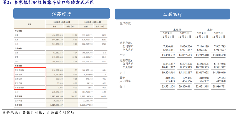Click the 工商银行 blue header banner
Image resolution: width=236 pixels, height=115 pixels.
(172, 14)
